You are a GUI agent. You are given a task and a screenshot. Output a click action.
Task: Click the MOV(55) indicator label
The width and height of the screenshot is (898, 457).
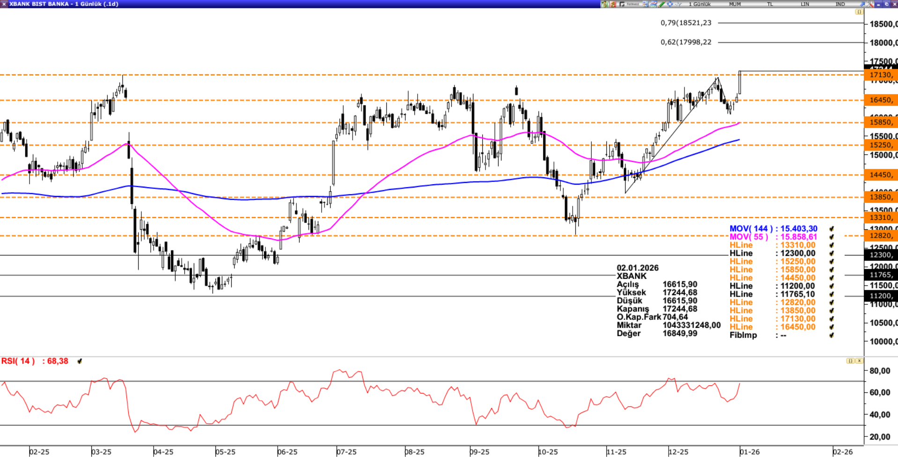tap(748, 237)
